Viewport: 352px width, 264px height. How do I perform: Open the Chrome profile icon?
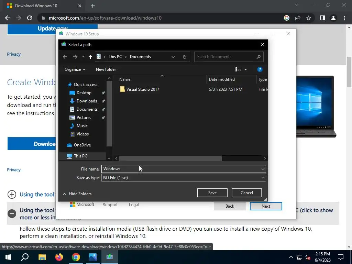pos(333,18)
